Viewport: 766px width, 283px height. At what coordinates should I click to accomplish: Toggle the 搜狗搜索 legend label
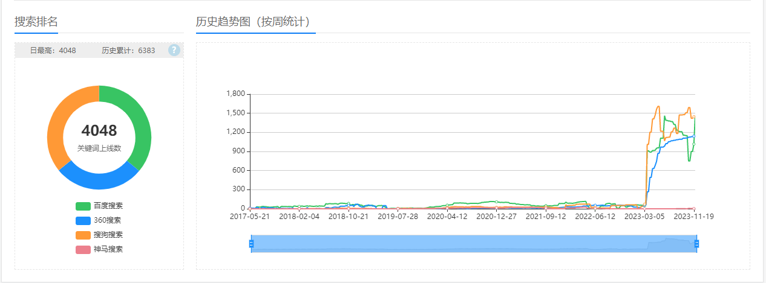tap(108, 235)
